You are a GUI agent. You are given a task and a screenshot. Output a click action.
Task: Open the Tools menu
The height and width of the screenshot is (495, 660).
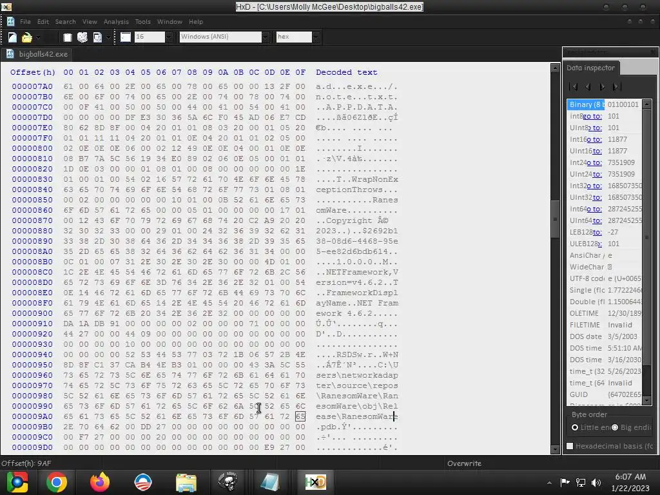tap(142, 21)
